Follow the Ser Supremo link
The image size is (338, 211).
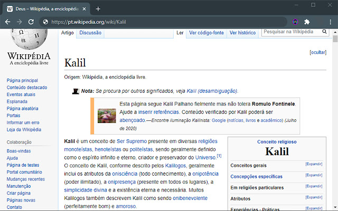coord(132,141)
